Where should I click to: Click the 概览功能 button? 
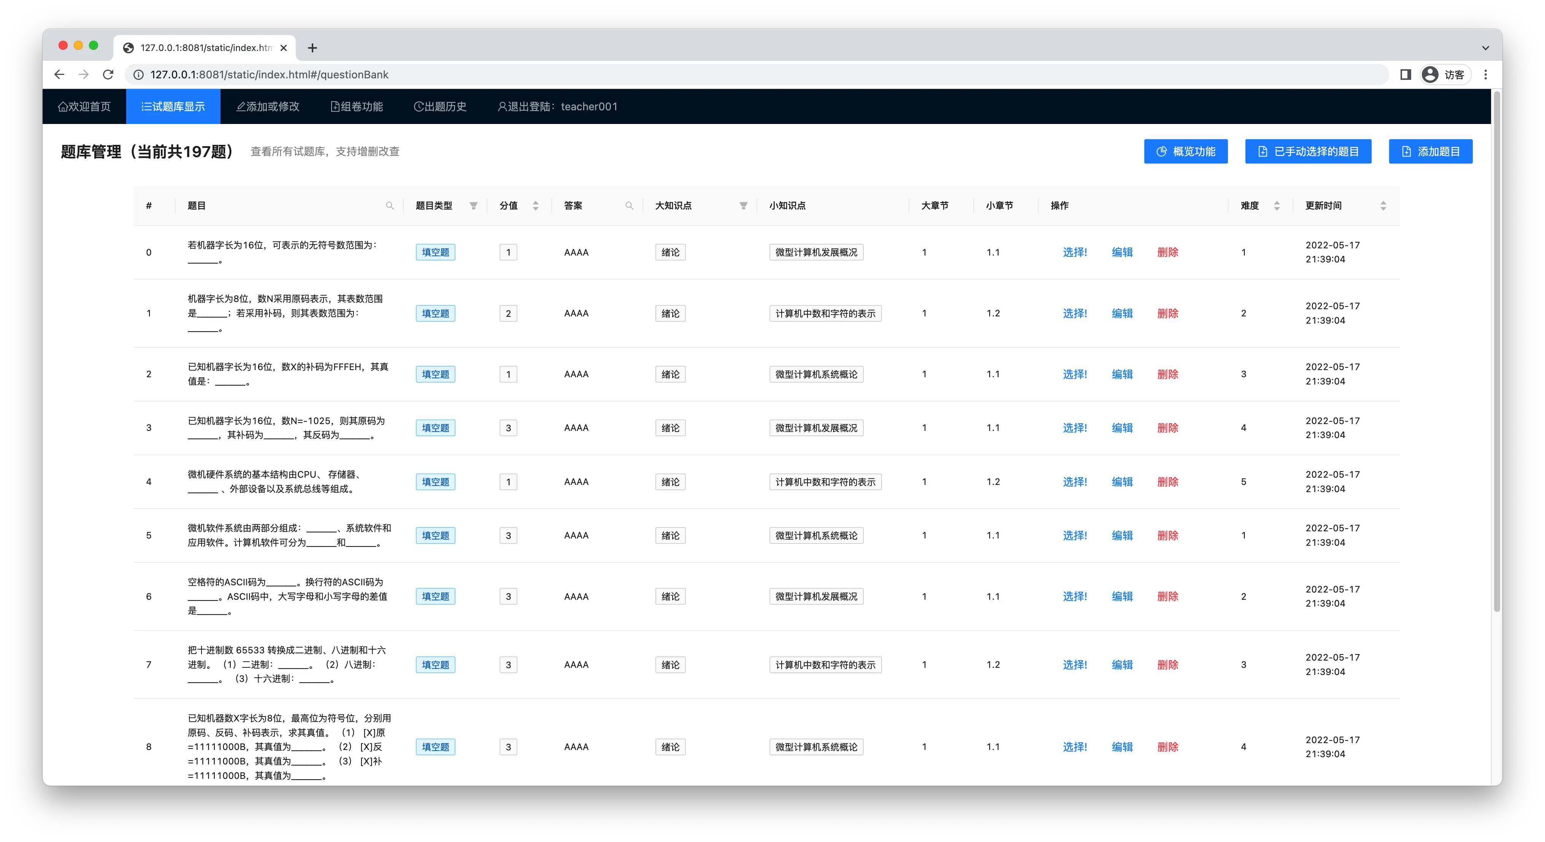(1185, 151)
